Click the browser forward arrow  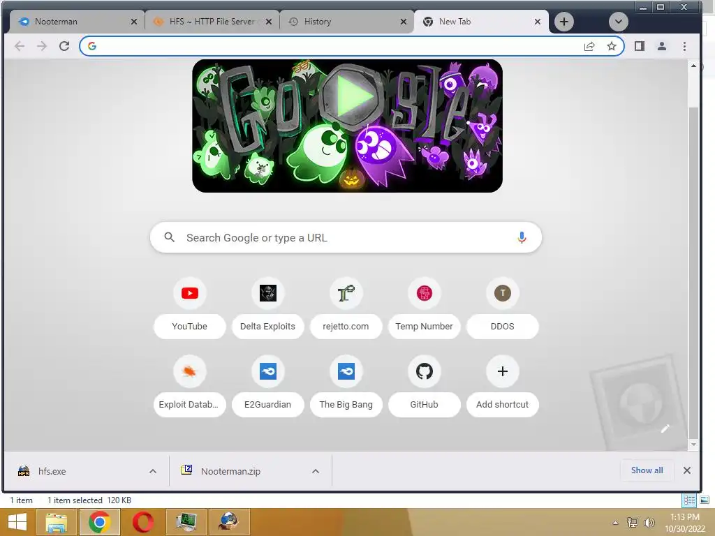pos(41,46)
